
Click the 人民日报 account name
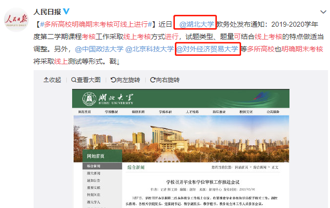click(x=47, y=12)
